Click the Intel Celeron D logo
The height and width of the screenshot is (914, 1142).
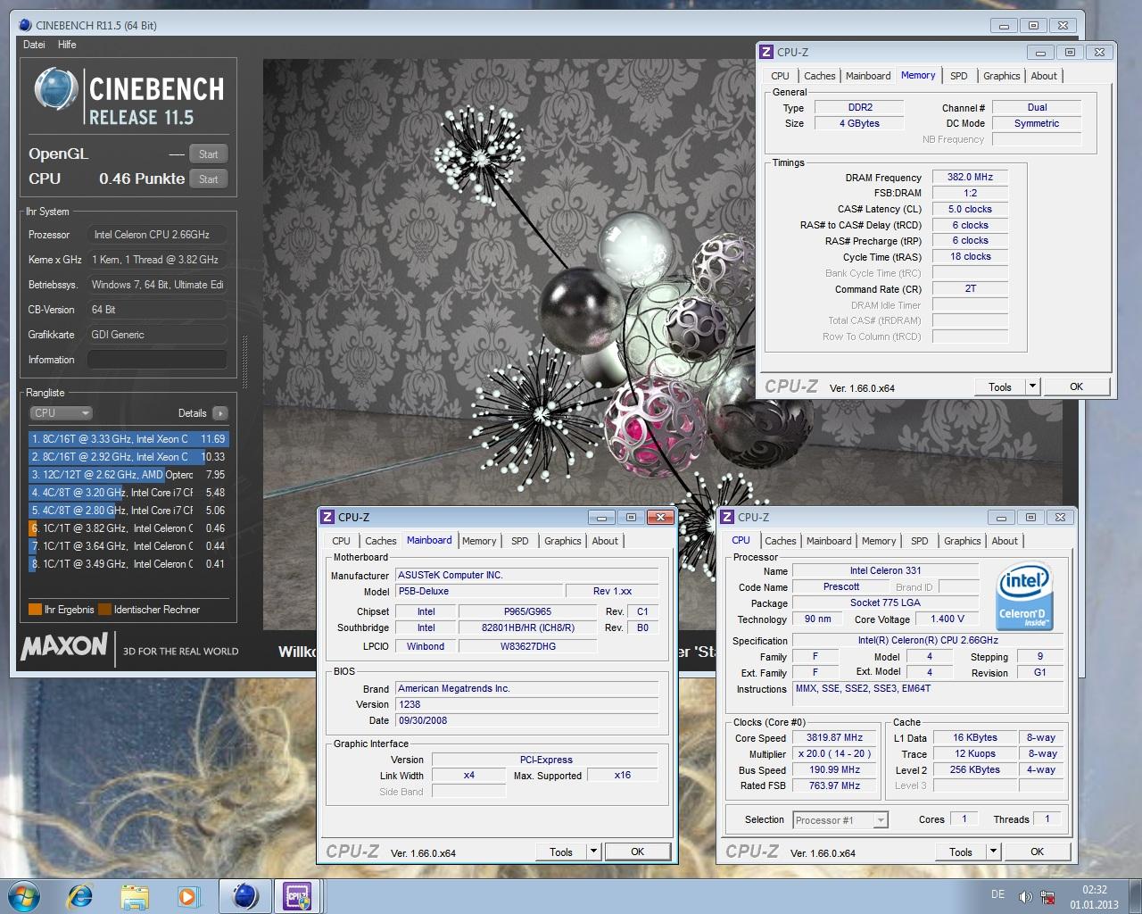1024,596
